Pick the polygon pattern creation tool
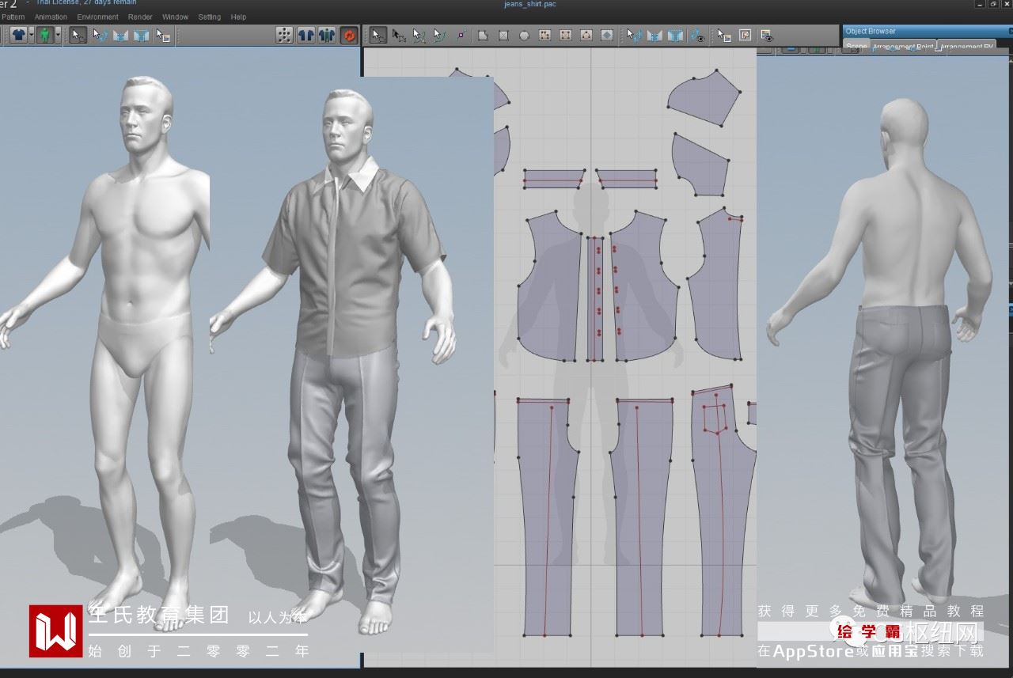The image size is (1013, 678). pyautogui.click(x=482, y=36)
